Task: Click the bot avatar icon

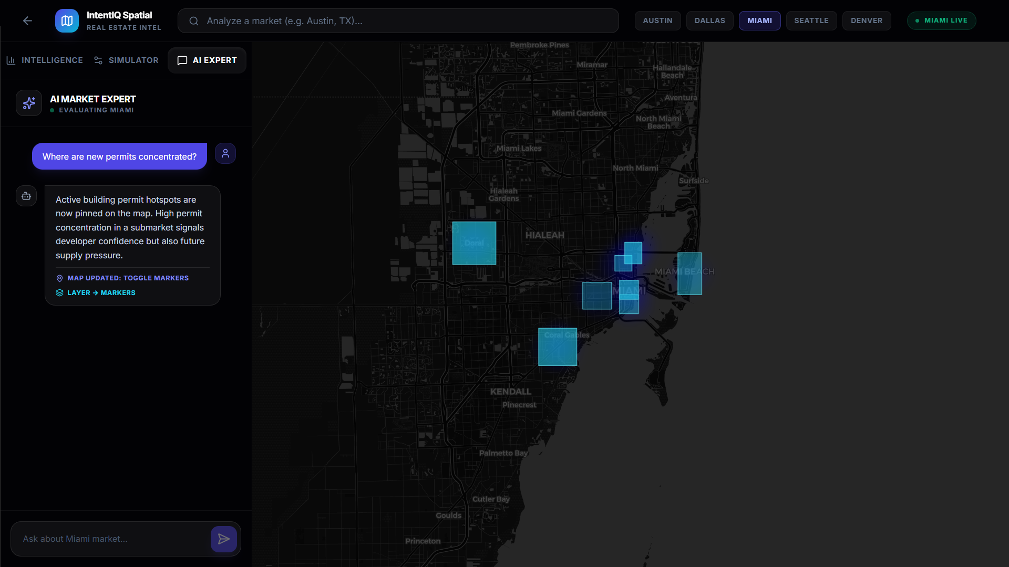Action: [26, 196]
